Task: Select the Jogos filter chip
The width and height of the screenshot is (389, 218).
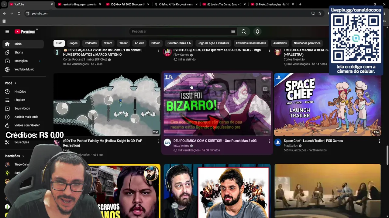Action: pos(74,43)
